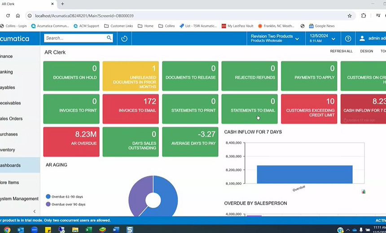The width and height of the screenshot is (386, 233).
Task: Open the chart icon below Cash Inflow graph
Action: [364, 191]
